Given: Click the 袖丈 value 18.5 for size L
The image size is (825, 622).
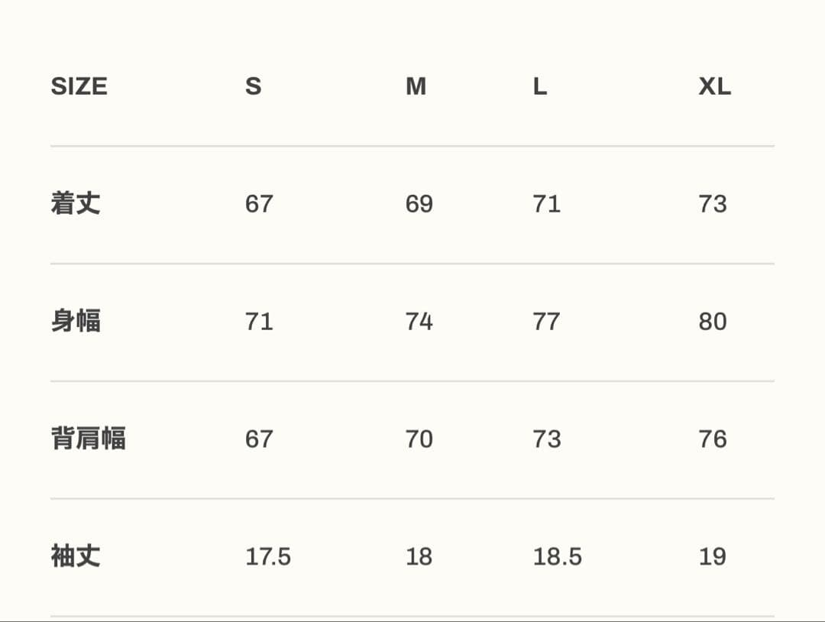Looking at the screenshot, I should (x=557, y=556).
